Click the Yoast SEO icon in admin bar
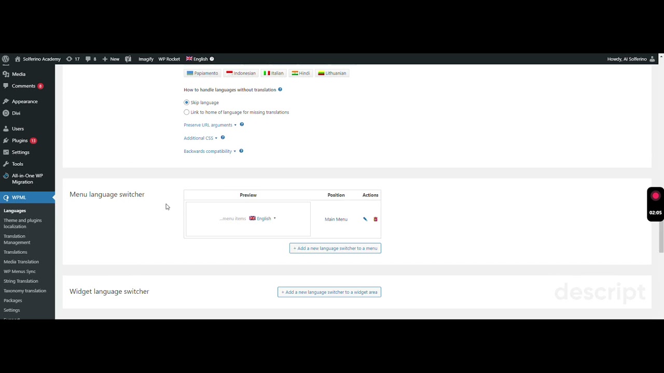Screen dimensions: 664x373 coord(128,59)
